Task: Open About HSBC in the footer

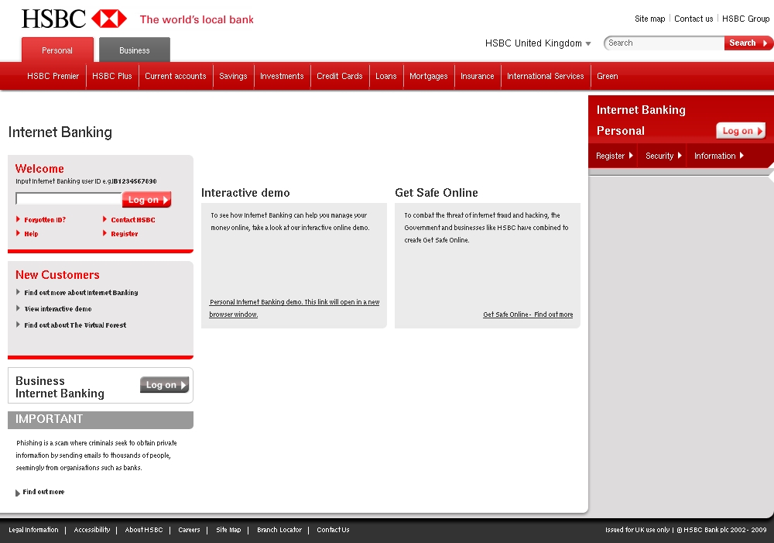Action: click(x=144, y=530)
